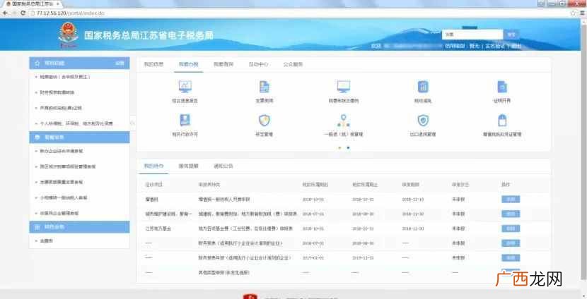
Task: Click 申报 button in 城市维护建设税 row
Action: point(511,214)
